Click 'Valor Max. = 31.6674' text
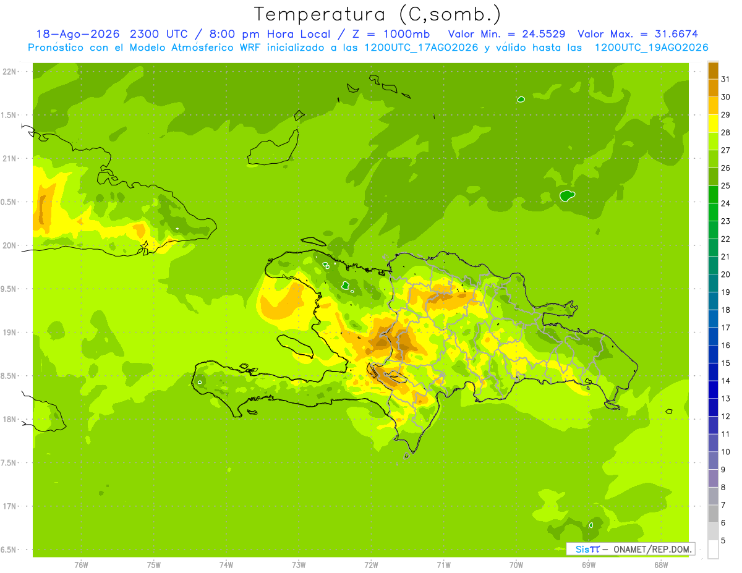Screen dimensions: 742x573 [638, 34]
